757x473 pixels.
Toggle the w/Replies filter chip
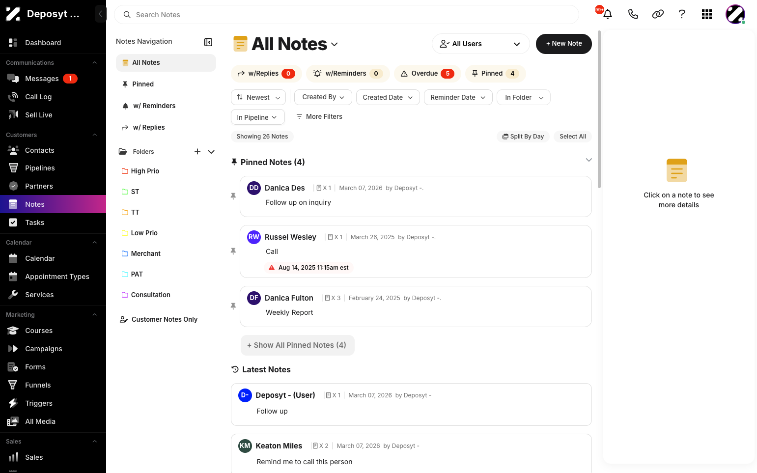pyautogui.click(x=266, y=74)
